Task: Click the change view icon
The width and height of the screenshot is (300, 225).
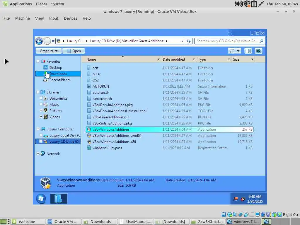Action: 232,51
